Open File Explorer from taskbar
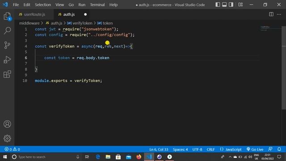The image size is (286, 161). [108, 157]
